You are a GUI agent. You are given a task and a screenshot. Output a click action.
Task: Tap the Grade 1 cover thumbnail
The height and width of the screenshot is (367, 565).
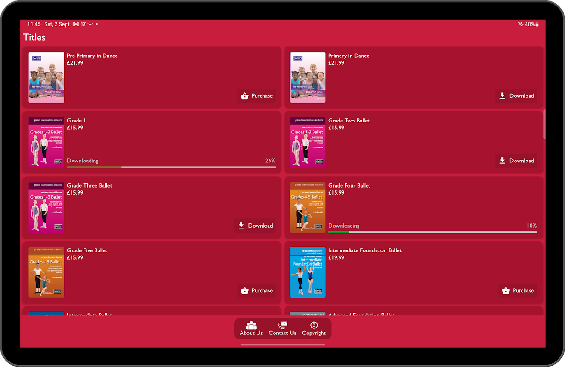pos(46,143)
